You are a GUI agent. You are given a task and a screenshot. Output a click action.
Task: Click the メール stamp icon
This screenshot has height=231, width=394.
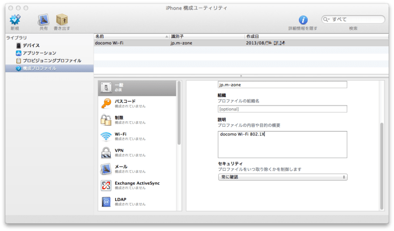[x=106, y=169]
